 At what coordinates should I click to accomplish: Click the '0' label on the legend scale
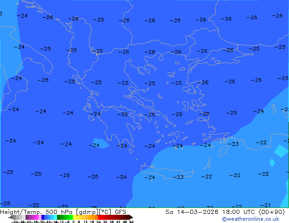point(73,222)
